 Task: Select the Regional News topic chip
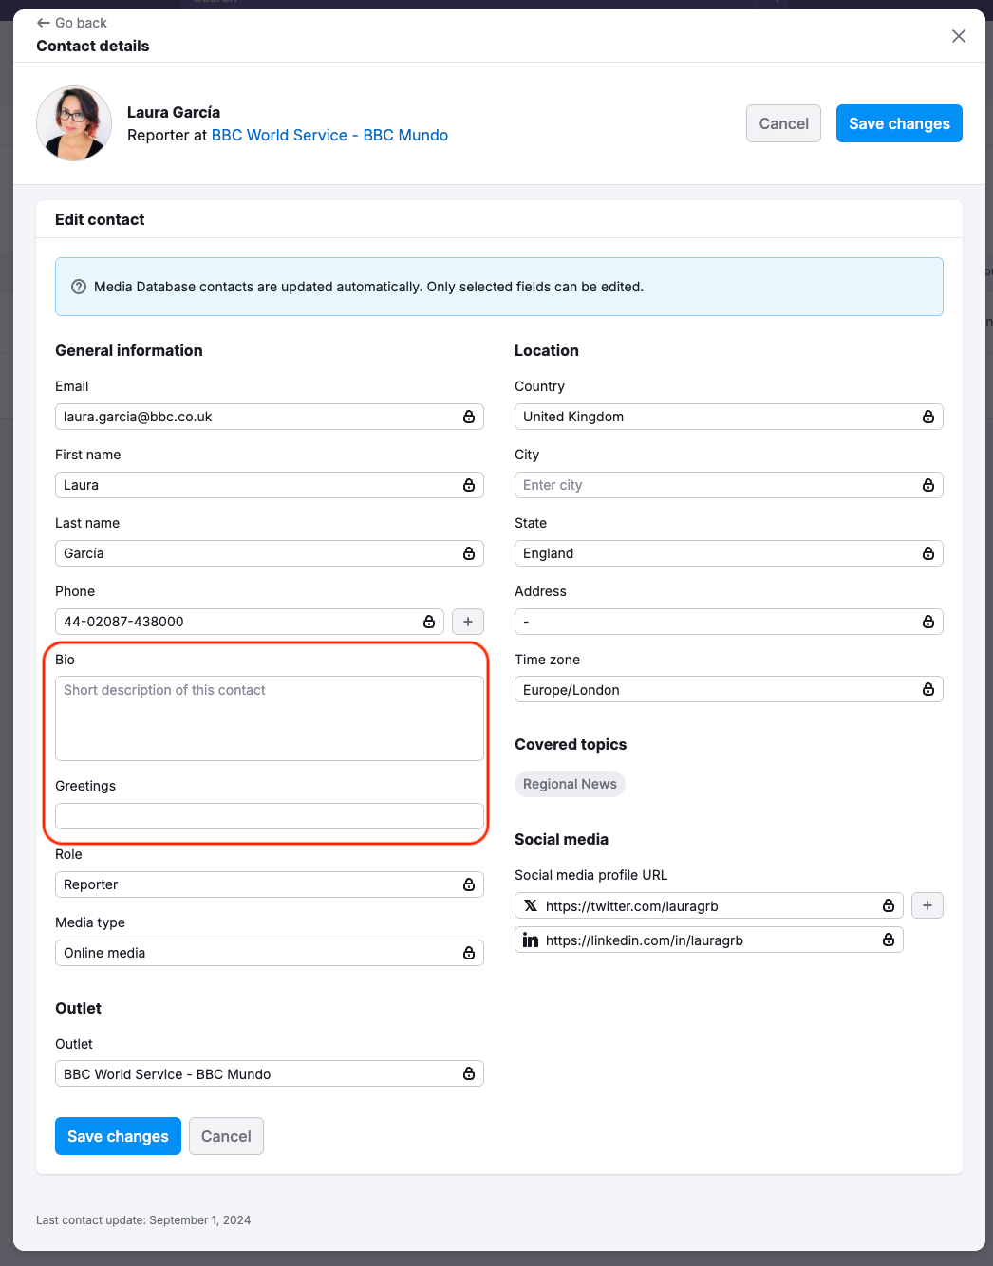point(570,784)
